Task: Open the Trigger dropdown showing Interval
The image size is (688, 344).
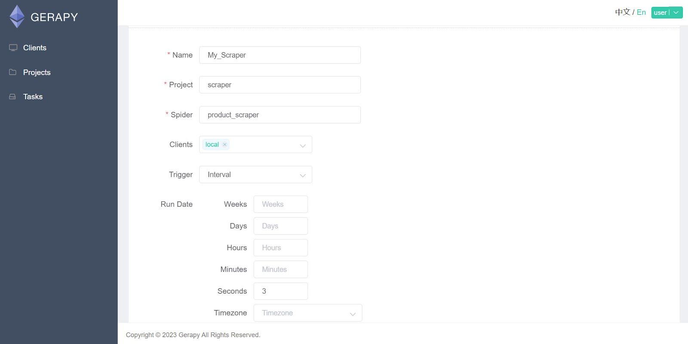Action: tap(255, 175)
